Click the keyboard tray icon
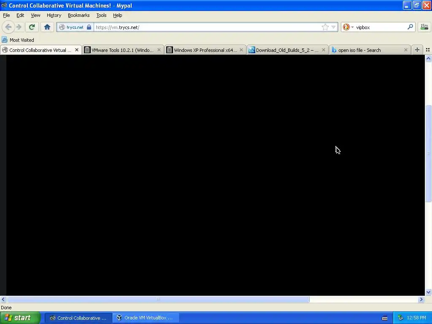Viewport: 432px width, 324px height. click(x=385, y=318)
